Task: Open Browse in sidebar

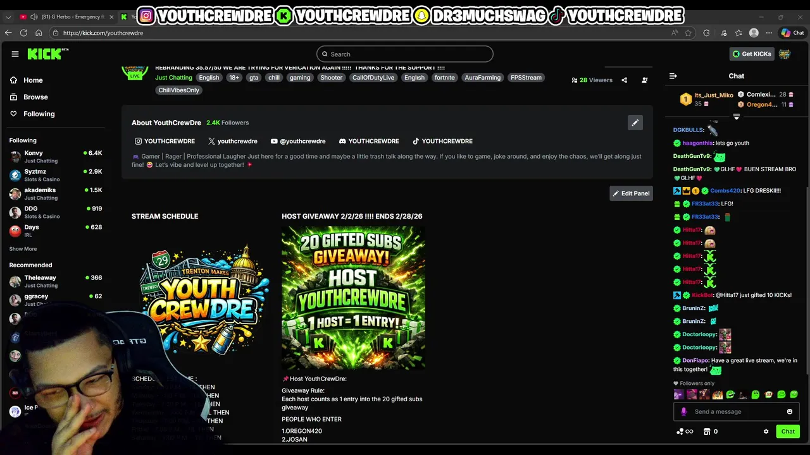Action: pos(29,97)
